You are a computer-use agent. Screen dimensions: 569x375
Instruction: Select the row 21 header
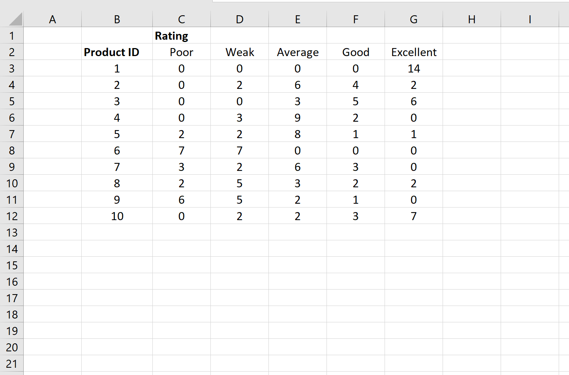11,364
